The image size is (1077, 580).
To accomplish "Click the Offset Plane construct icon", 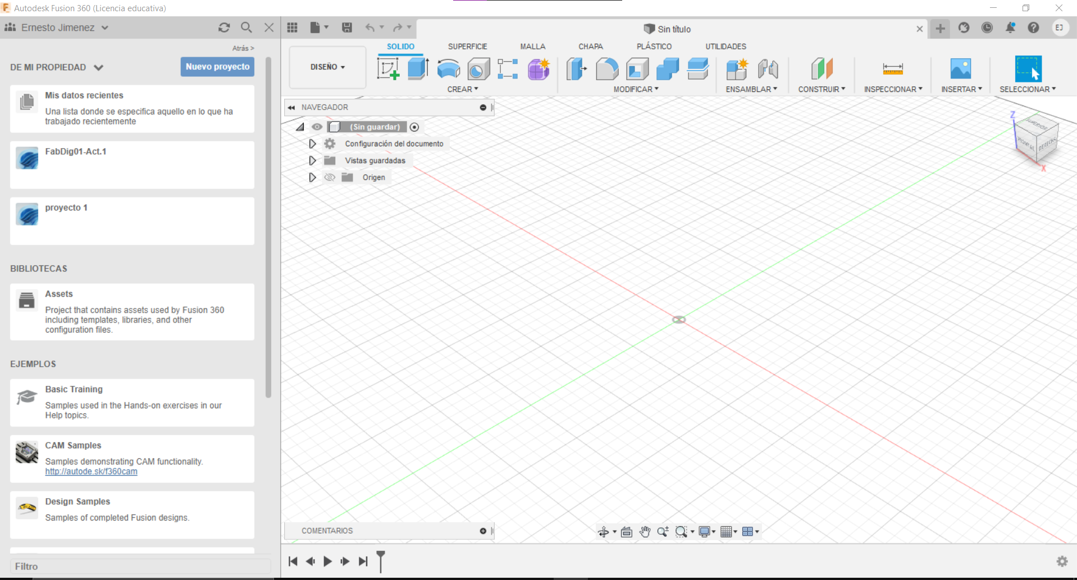I will pyautogui.click(x=822, y=69).
